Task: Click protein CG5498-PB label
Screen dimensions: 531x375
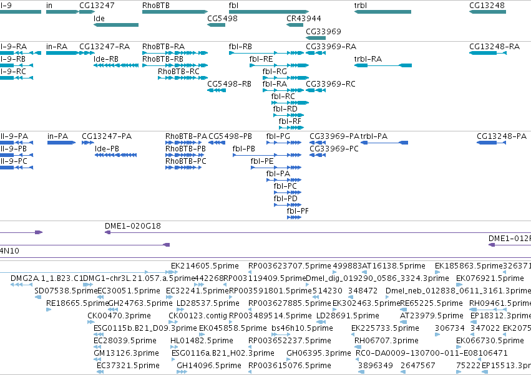Action: [230, 136]
